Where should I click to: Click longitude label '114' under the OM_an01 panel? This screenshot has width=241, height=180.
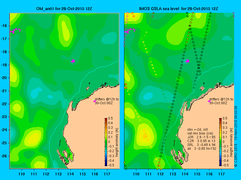71,174
